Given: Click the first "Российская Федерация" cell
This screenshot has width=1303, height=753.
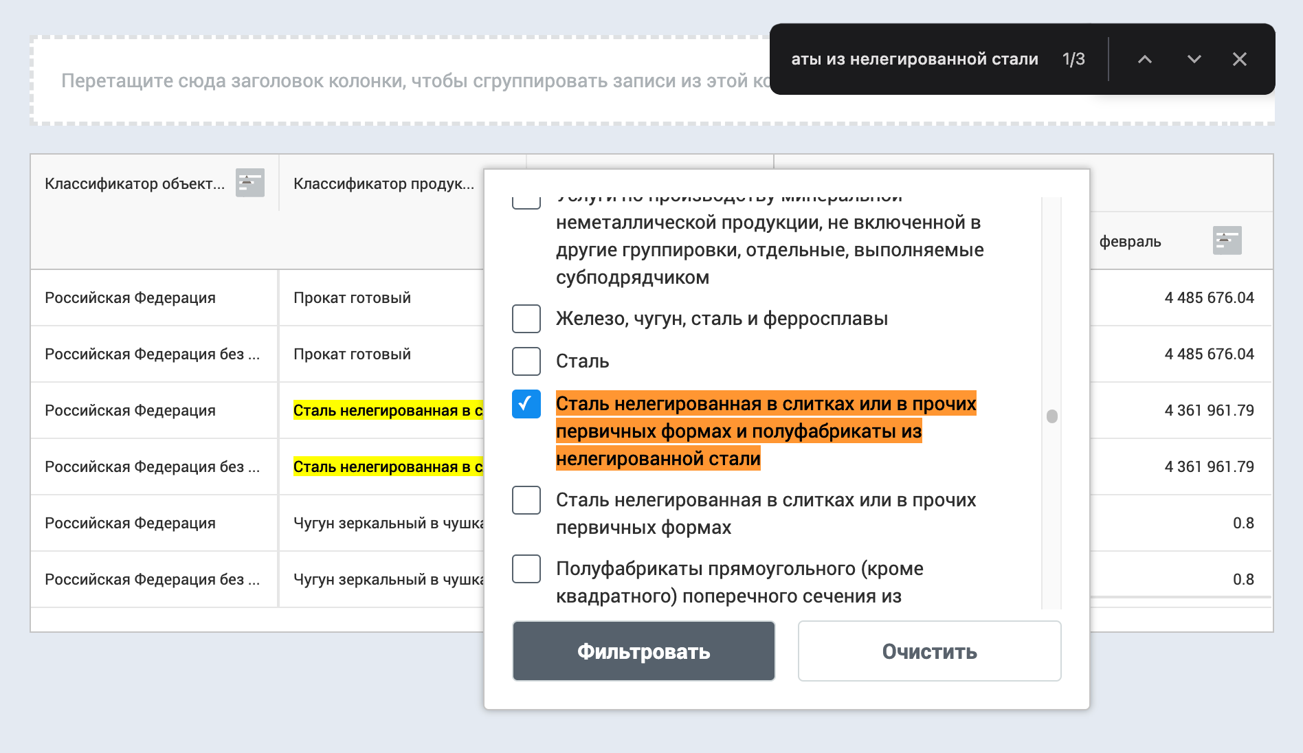Looking at the screenshot, I should 129,297.
